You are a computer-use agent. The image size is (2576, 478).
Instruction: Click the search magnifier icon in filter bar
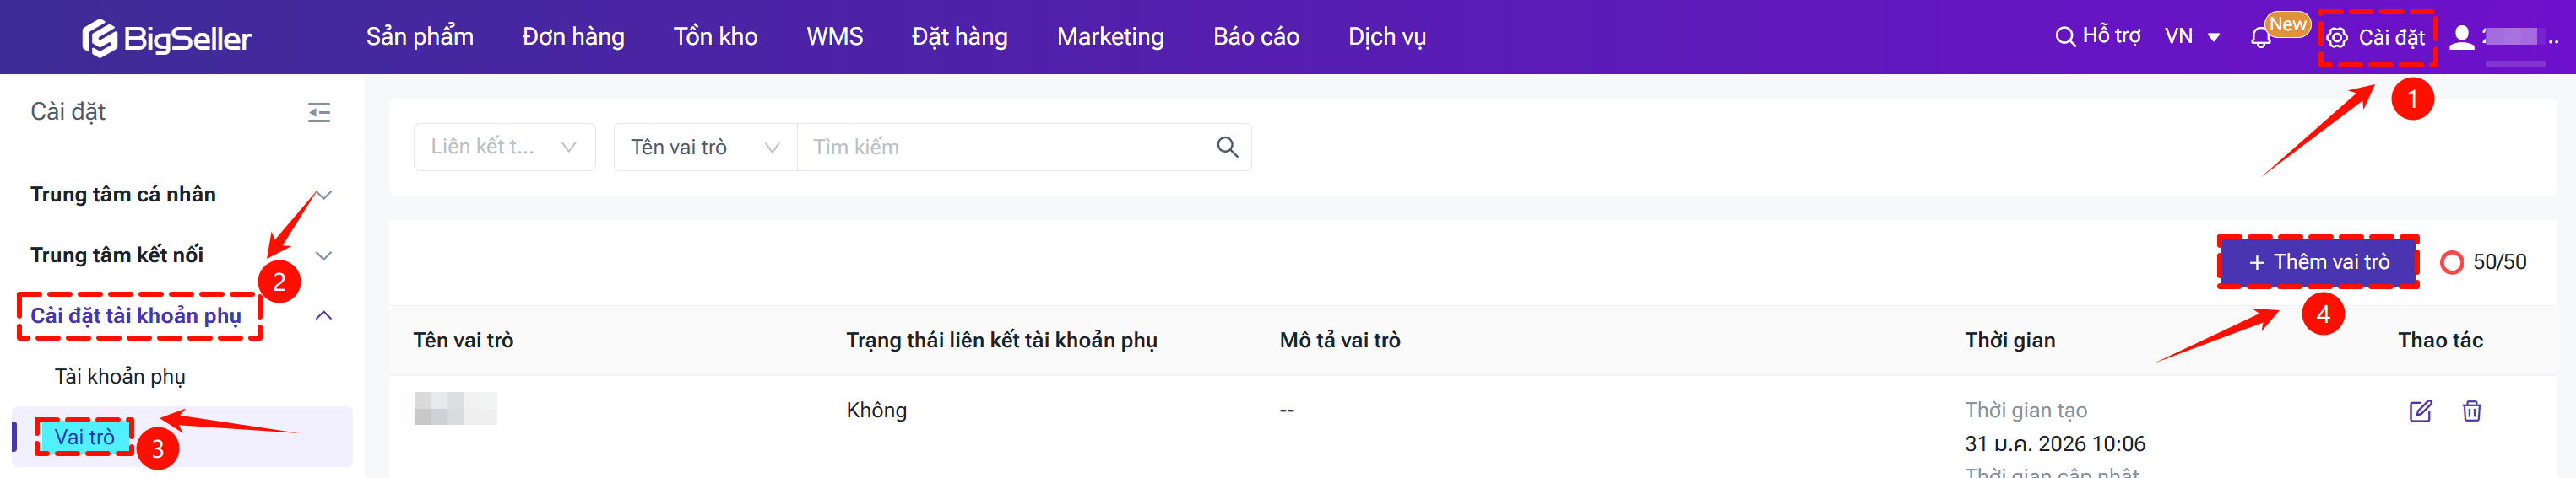click(x=1227, y=148)
